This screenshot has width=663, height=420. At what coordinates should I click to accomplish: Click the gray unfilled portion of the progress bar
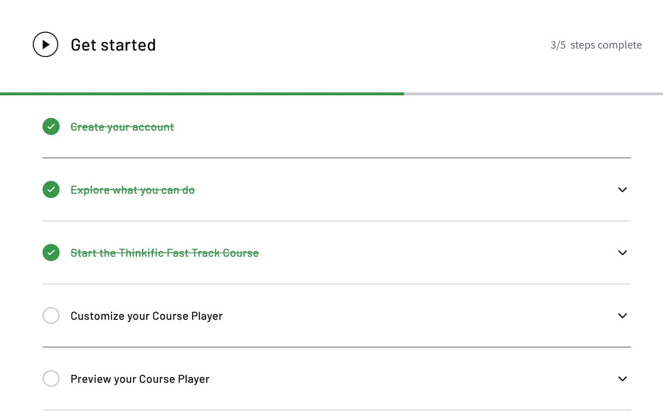point(533,94)
